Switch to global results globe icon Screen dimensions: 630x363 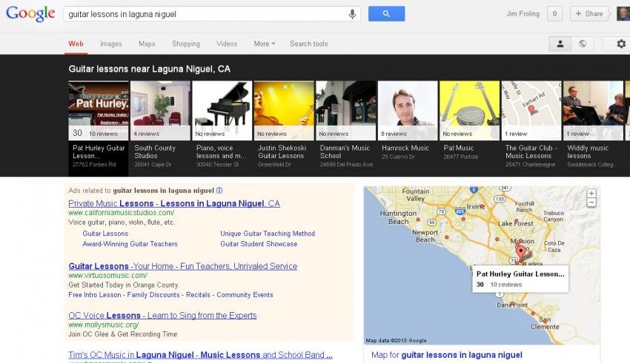point(583,44)
